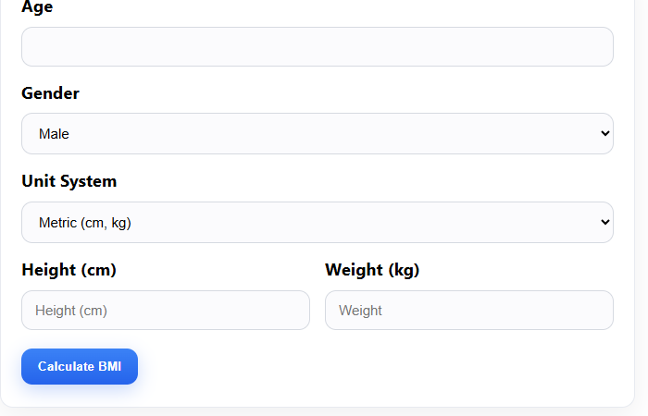Screen dimensions: 648x416
Task: Click the Height (cm) label
Action: click(x=69, y=270)
